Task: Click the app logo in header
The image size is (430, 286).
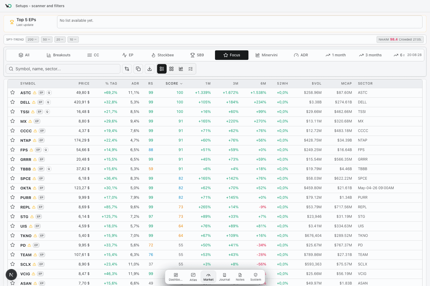Action: point(8,6)
